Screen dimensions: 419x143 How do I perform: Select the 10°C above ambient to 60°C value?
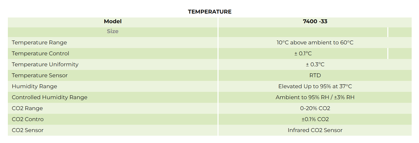click(x=315, y=43)
